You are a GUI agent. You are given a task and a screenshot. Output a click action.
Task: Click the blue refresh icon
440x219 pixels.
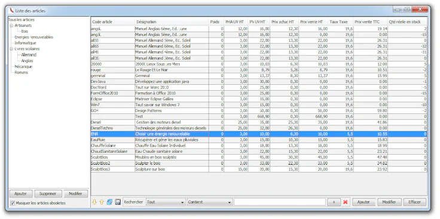(110, 202)
